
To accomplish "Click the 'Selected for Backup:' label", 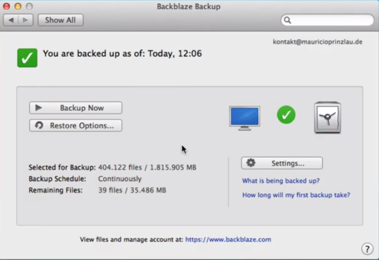I will tap(62, 167).
